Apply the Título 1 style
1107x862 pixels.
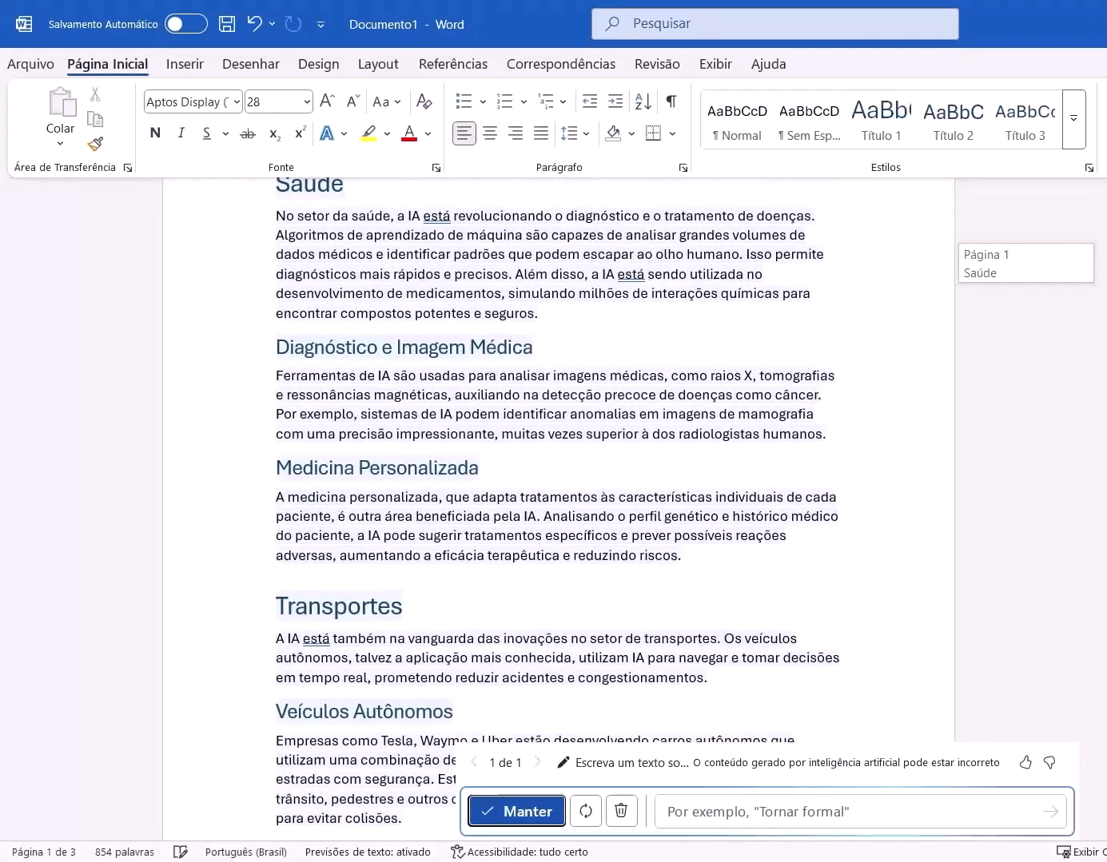click(x=881, y=120)
